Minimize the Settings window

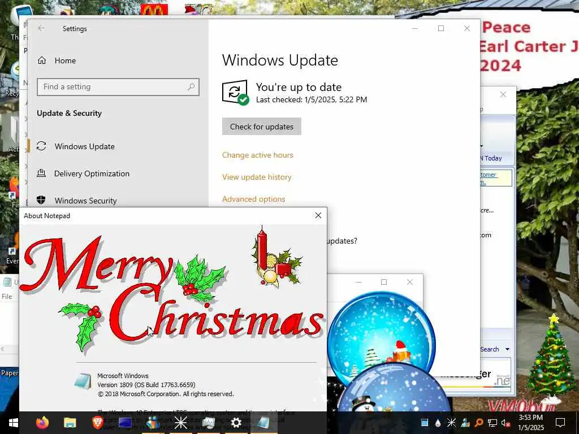click(415, 28)
